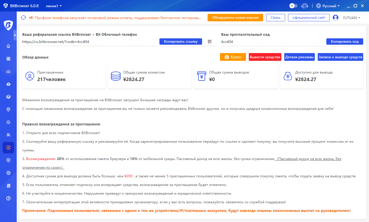Click the red ¥200 minimum amount

click(129, 176)
